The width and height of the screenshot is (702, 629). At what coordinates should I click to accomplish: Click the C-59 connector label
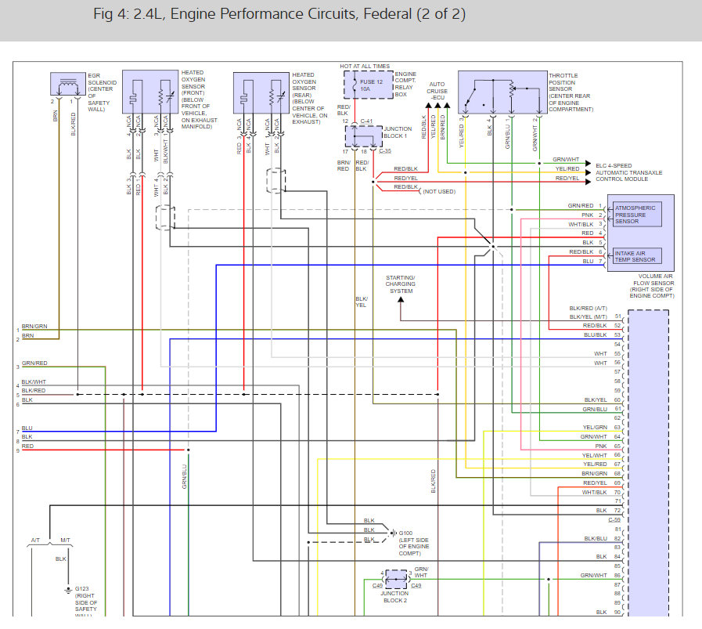pos(614,519)
